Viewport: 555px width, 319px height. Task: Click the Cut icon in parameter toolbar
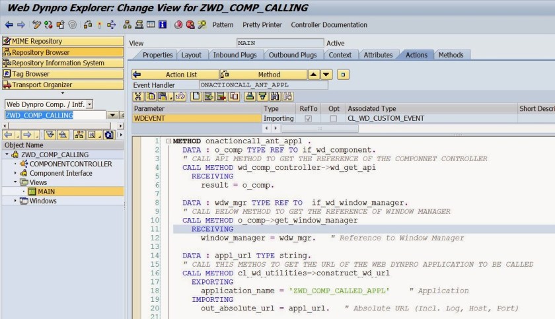click(138, 97)
